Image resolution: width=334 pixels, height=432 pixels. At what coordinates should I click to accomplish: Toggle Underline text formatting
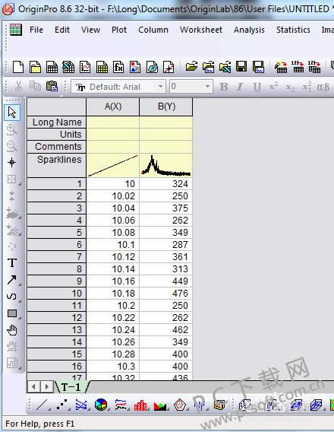point(257,87)
